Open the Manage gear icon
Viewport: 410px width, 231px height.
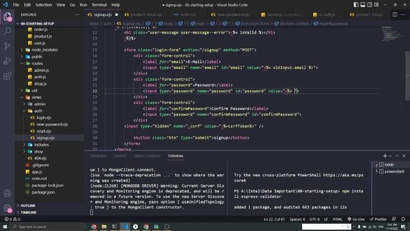coord(7,208)
